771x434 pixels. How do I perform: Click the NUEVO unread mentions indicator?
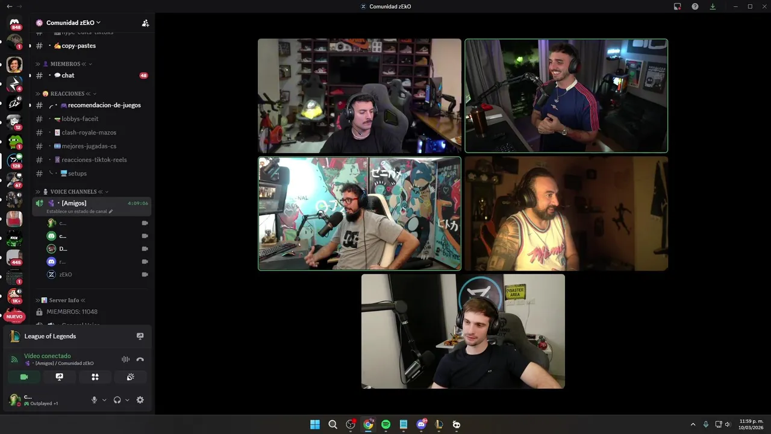(14, 316)
